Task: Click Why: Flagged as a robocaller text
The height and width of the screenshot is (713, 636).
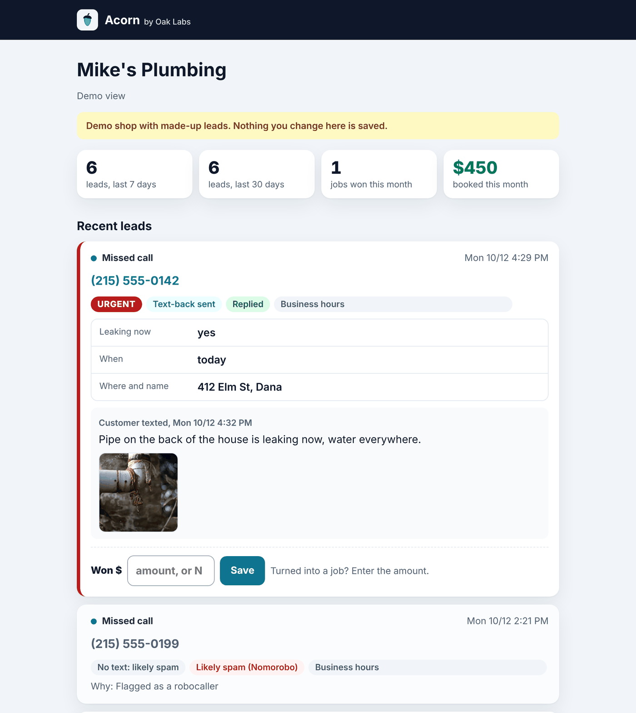Action: point(154,686)
